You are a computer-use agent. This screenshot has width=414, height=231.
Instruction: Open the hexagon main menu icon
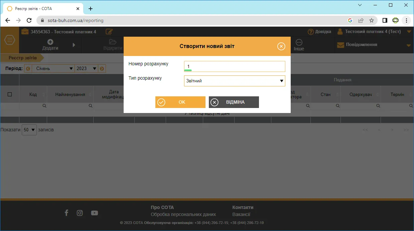(10, 40)
